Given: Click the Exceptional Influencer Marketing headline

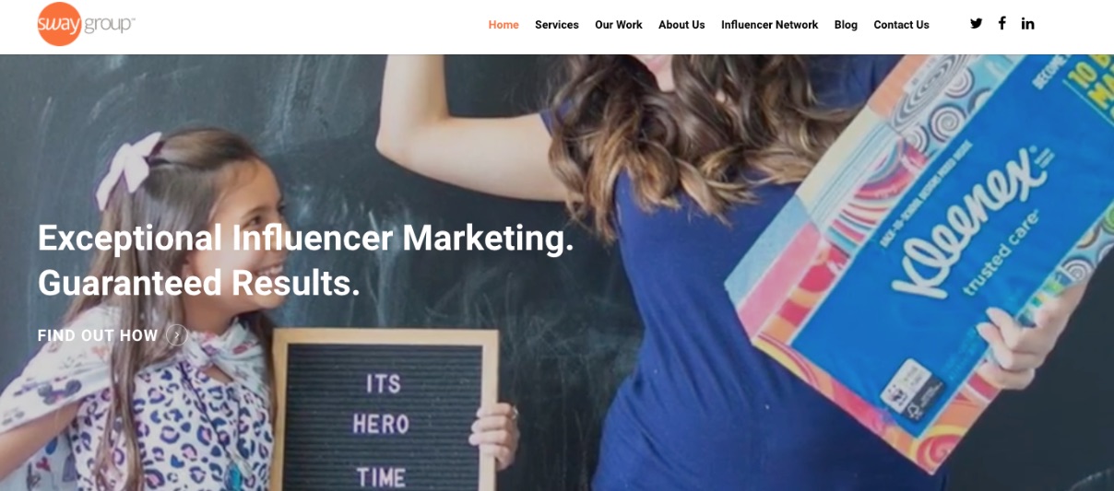Looking at the screenshot, I should [305, 238].
